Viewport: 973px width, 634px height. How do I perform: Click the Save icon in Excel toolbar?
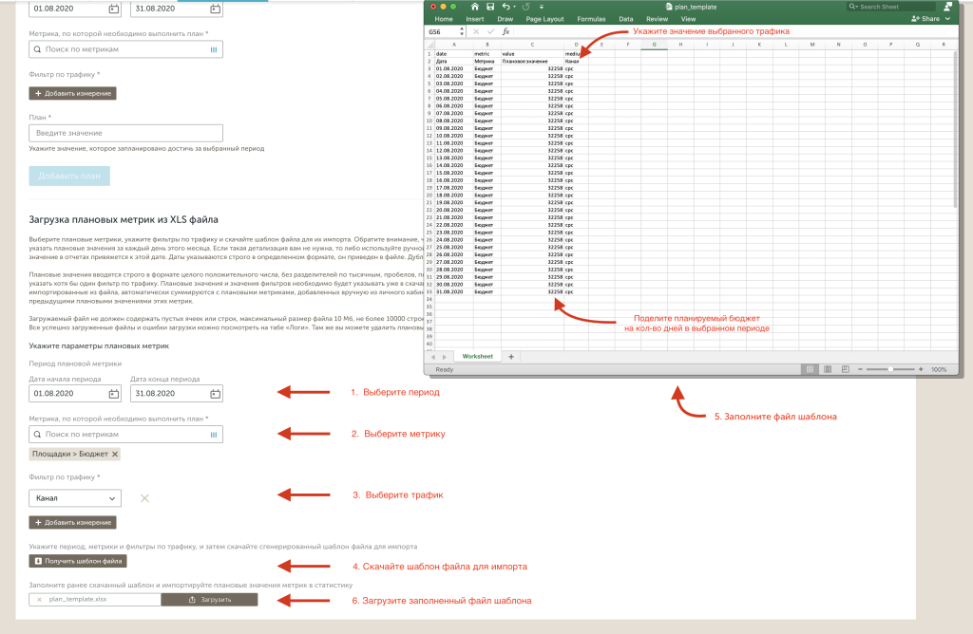(490, 7)
